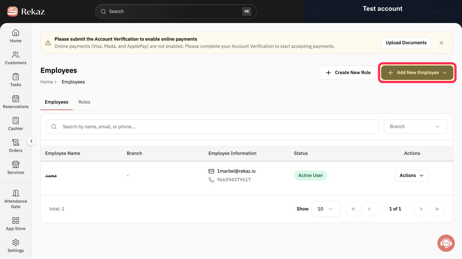The image size is (462, 259).
Task: Open the Reservations calendar icon
Action: (16, 99)
